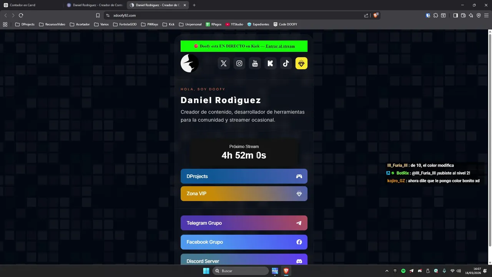Open the Facebook Grupo link button
Image resolution: width=492 pixels, height=277 pixels.
[x=244, y=242]
